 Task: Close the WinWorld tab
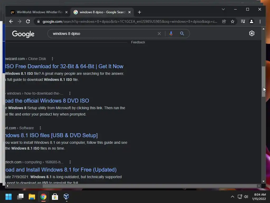click(x=66, y=12)
